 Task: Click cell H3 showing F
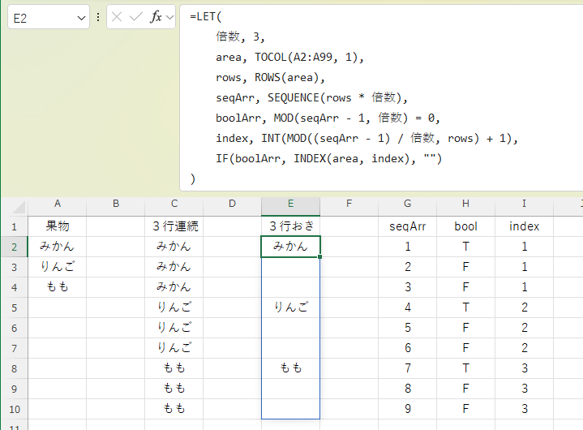click(466, 267)
